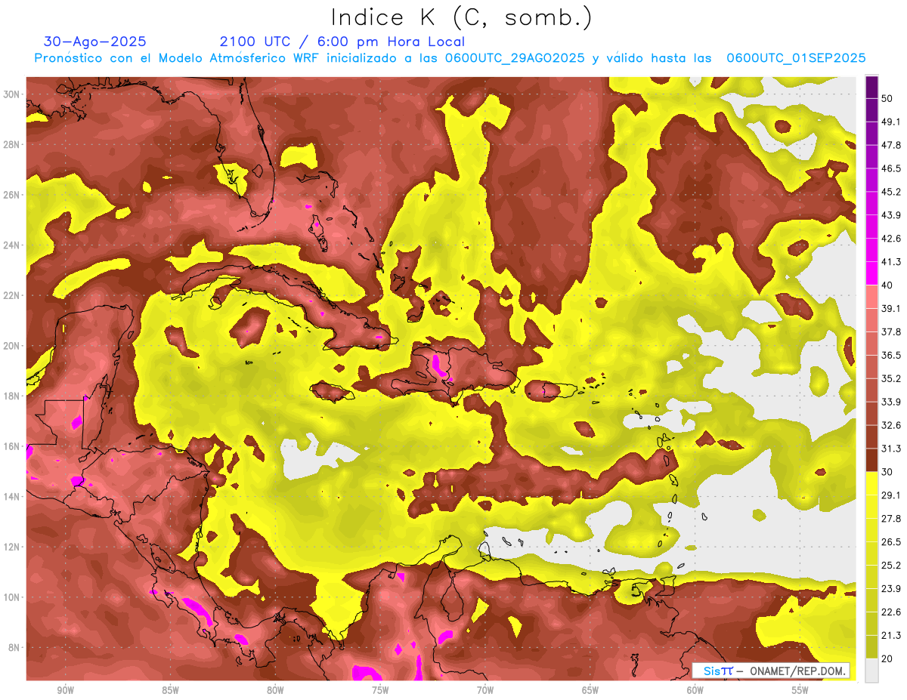Click the '22N' latitude label
907x700 pixels.
11,295
